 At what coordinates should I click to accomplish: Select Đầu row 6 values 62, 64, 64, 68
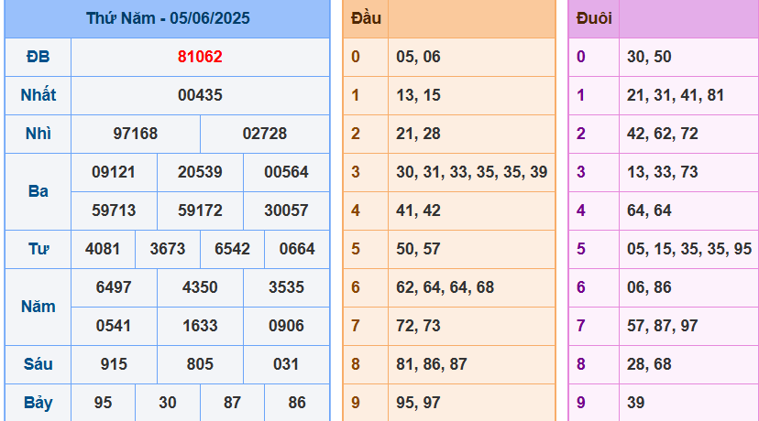(x=445, y=287)
